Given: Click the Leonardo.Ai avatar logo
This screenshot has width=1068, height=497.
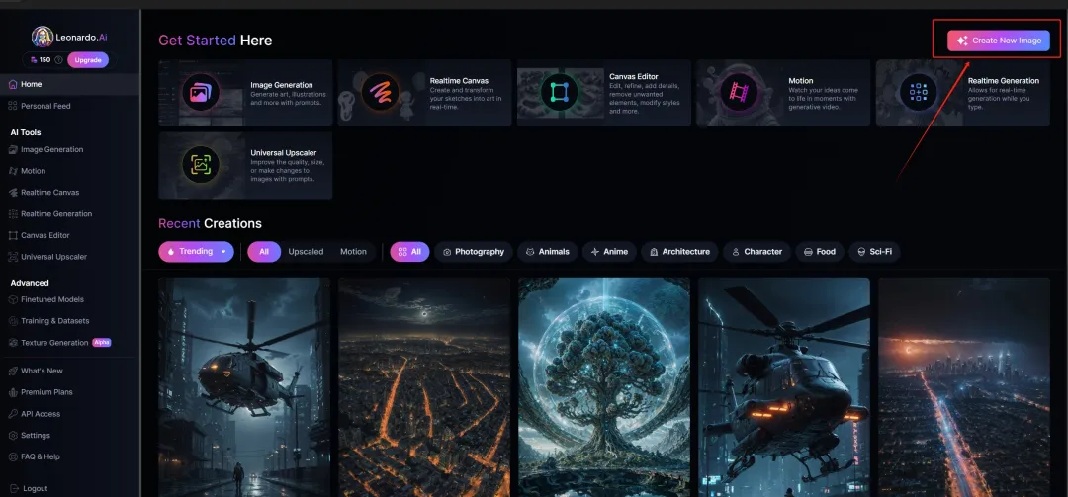Looking at the screenshot, I should (x=43, y=37).
